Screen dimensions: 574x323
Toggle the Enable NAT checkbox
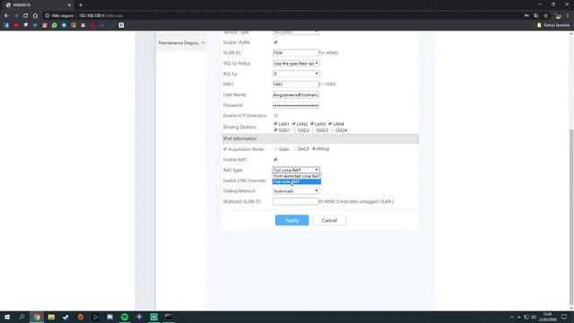click(275, 160)
